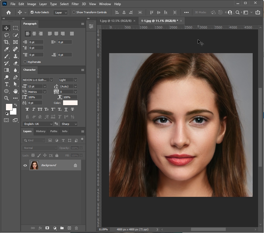
Task: Select the Rectangular Marquee tool
Action: point(15,28)
